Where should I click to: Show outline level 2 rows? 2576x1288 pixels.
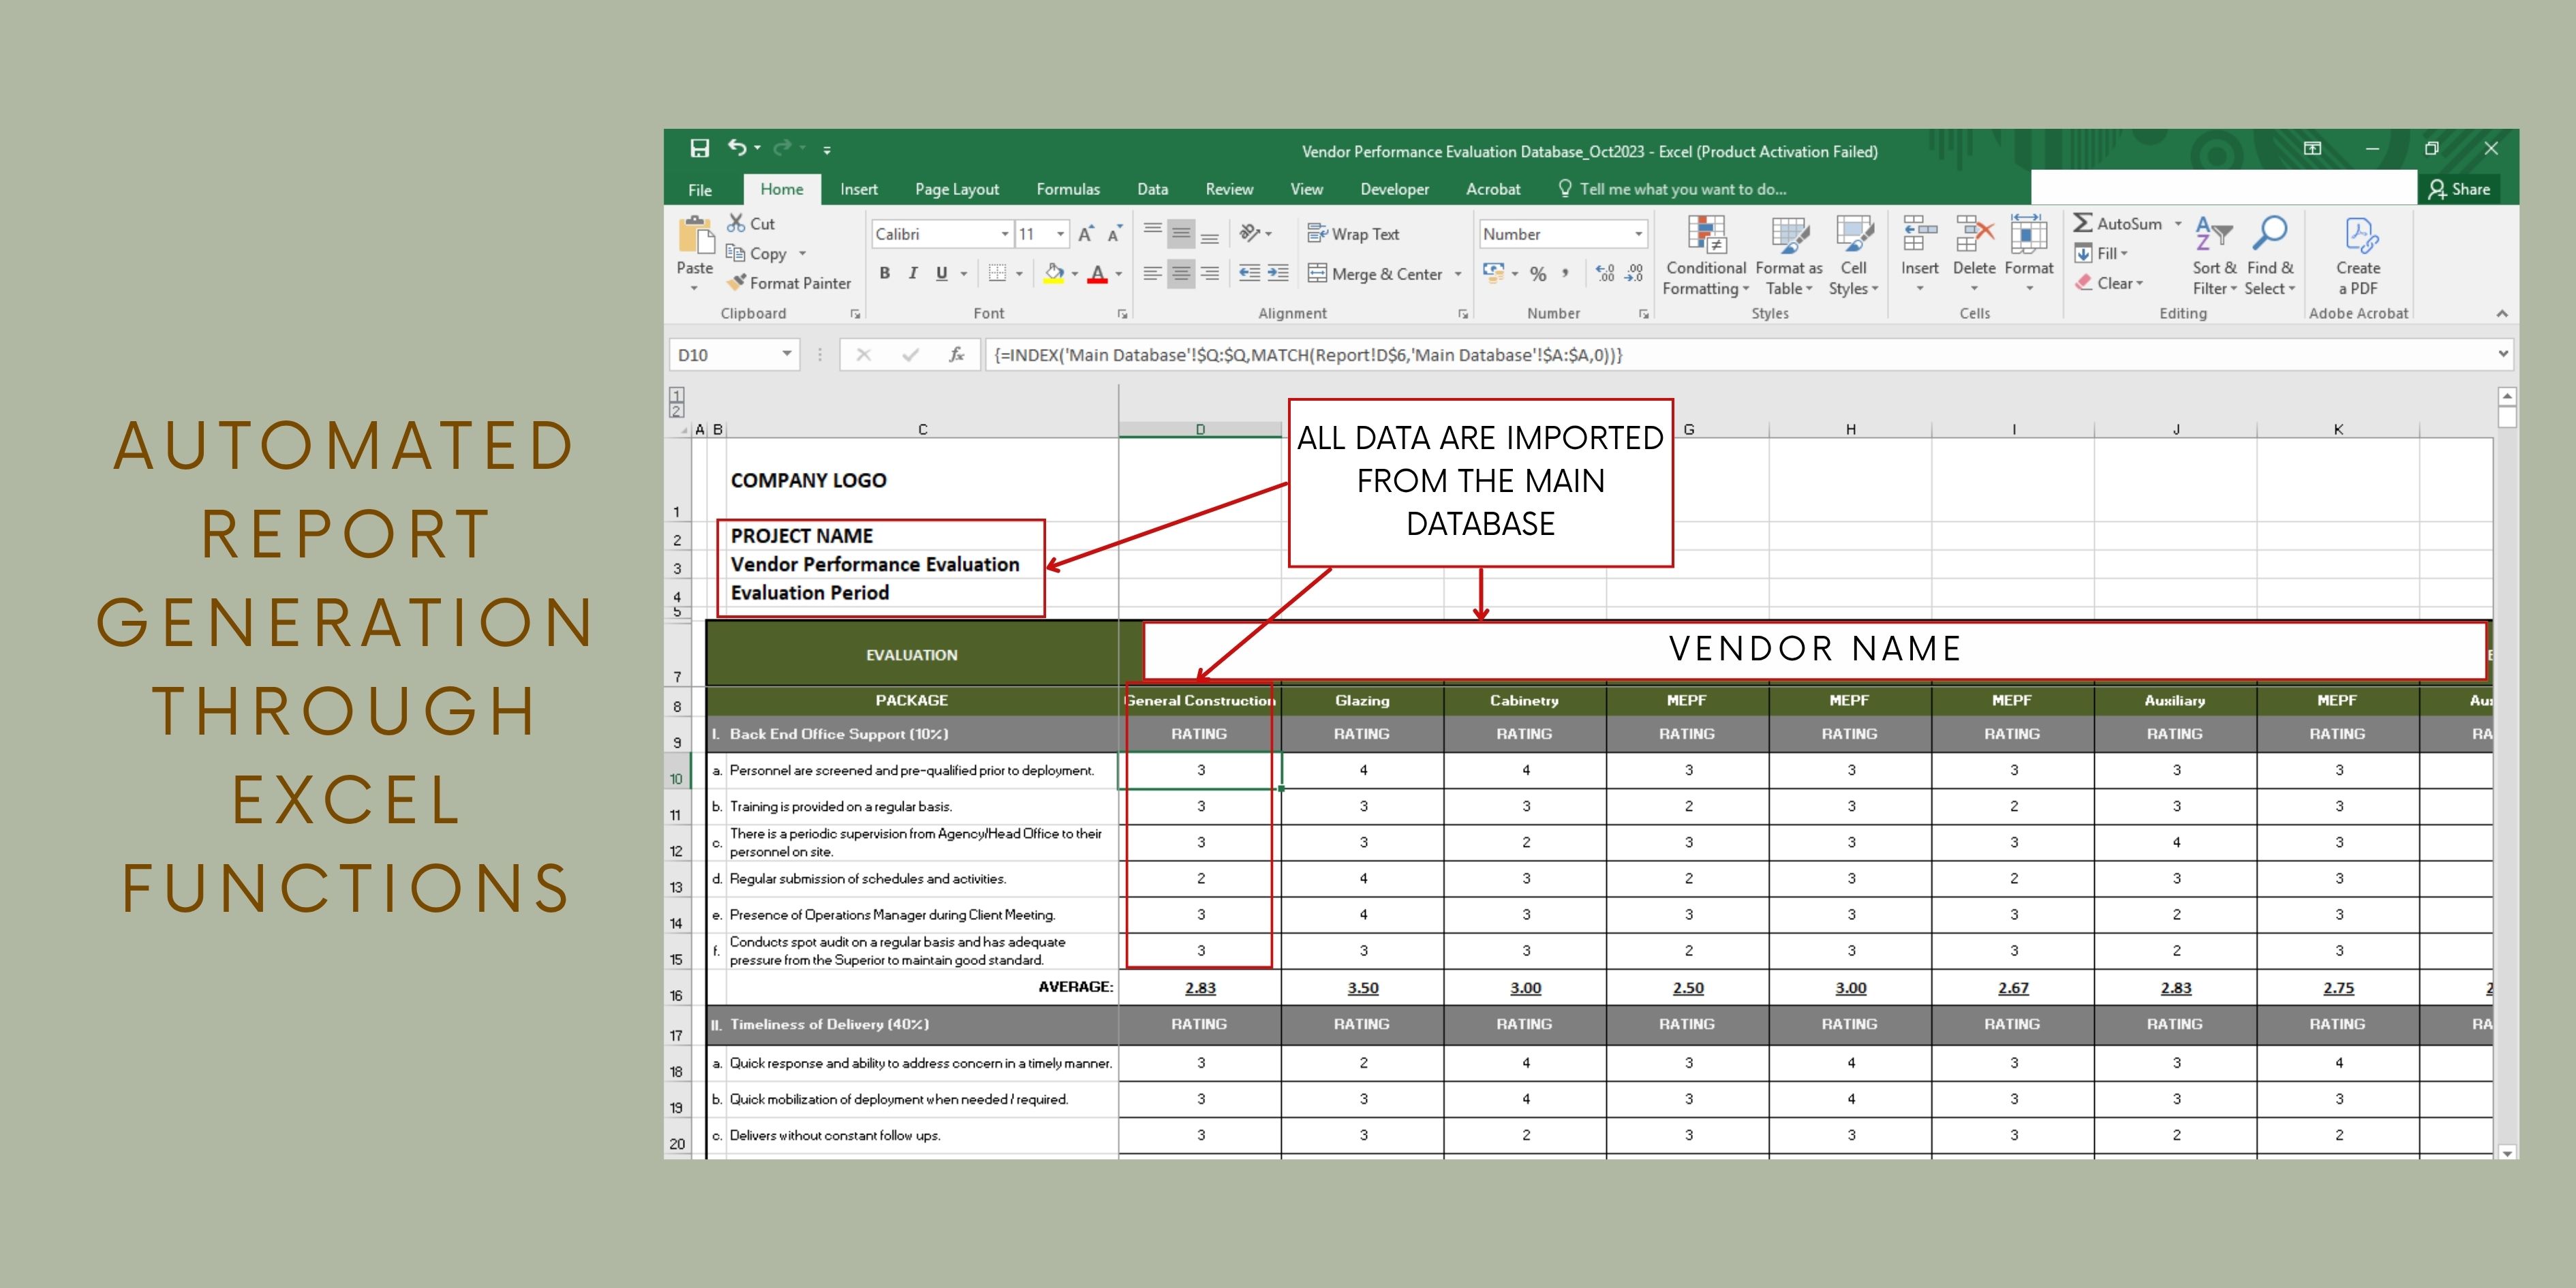pyautogui.click(x=677, y=410)
